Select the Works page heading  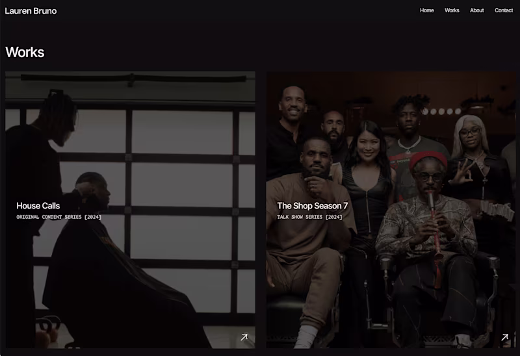pyautogui.click(x=25, y=52)
